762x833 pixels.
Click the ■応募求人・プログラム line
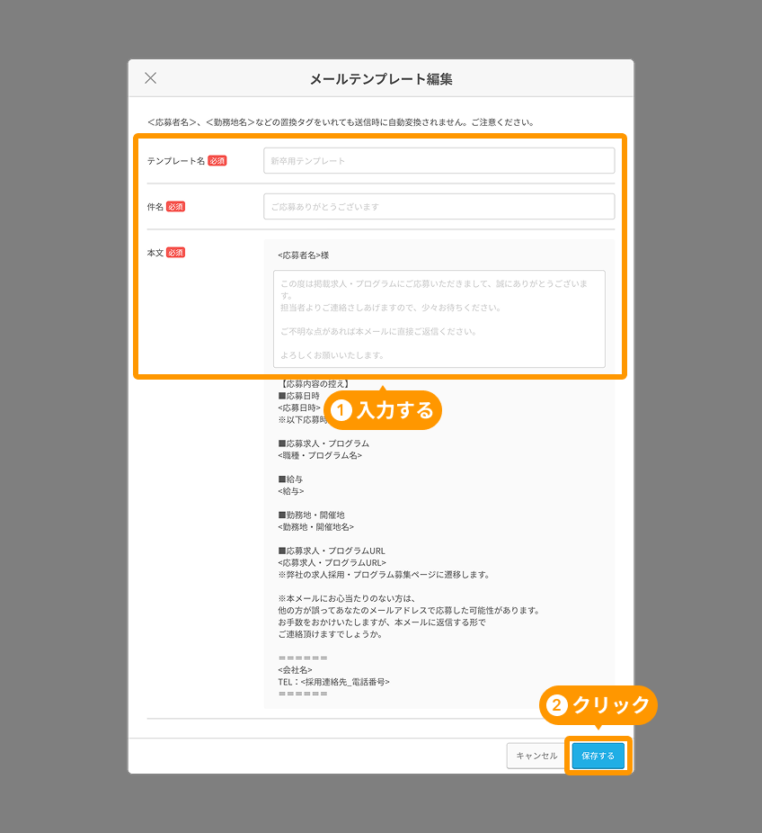[x=323, y=443]
